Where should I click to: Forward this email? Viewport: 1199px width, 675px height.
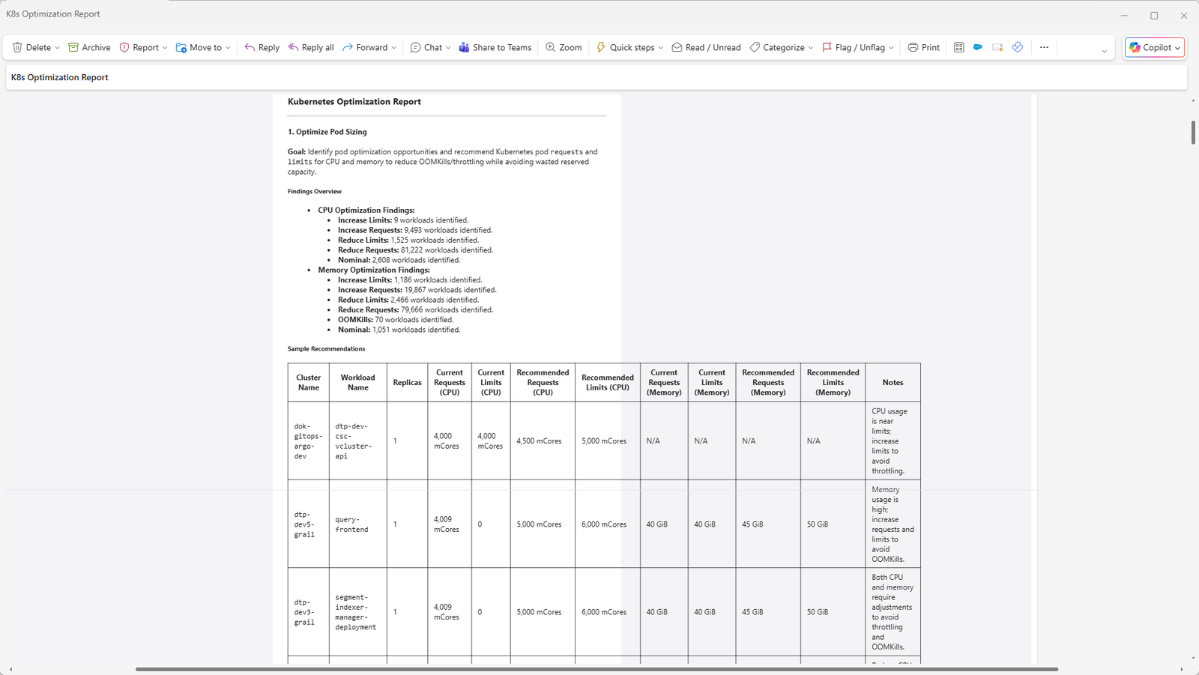pos(365,47)
